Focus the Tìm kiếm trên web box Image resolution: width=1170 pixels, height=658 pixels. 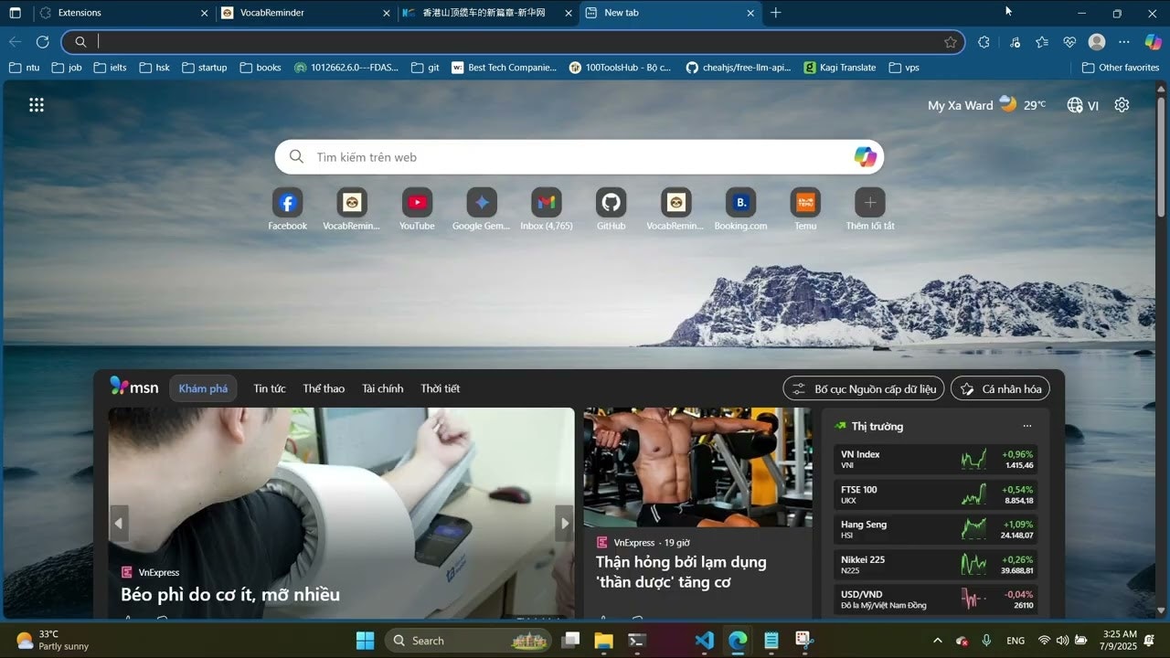(x=579, y=157)
